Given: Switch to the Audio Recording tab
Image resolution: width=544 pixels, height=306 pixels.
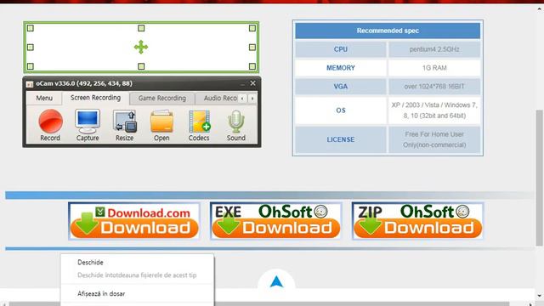Looking at the screenshot, I should pyautogui.click(x=218, y=99).
